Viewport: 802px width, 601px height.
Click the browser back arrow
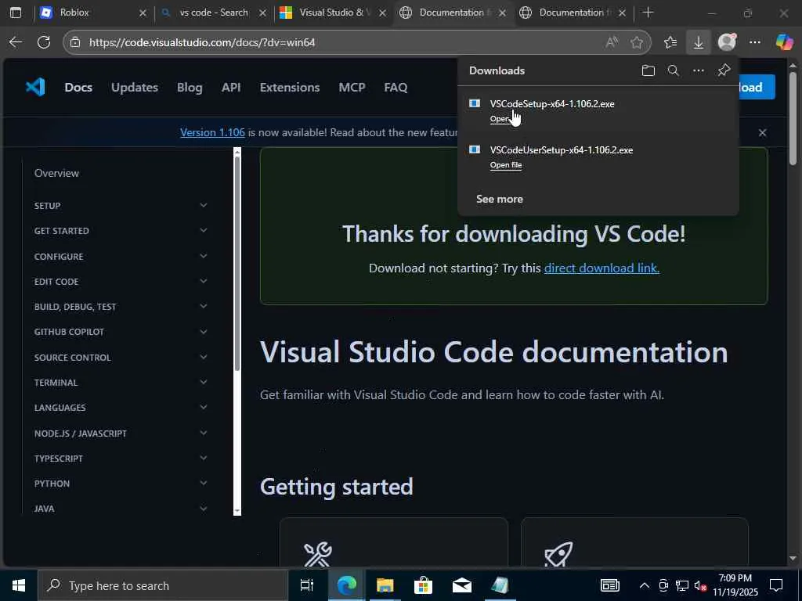coord(16,42)
